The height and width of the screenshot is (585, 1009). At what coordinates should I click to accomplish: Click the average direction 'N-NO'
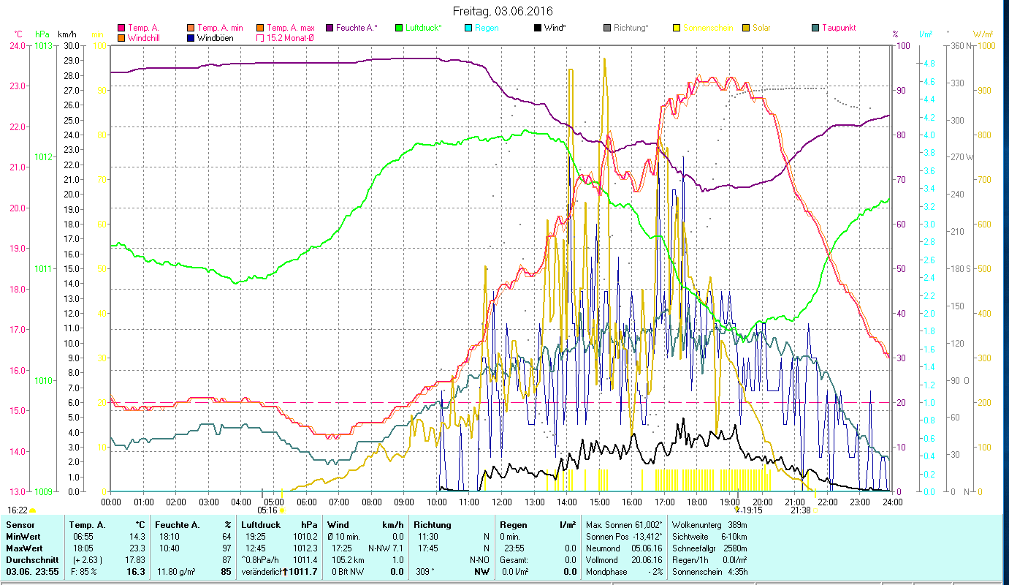[479, 559]
